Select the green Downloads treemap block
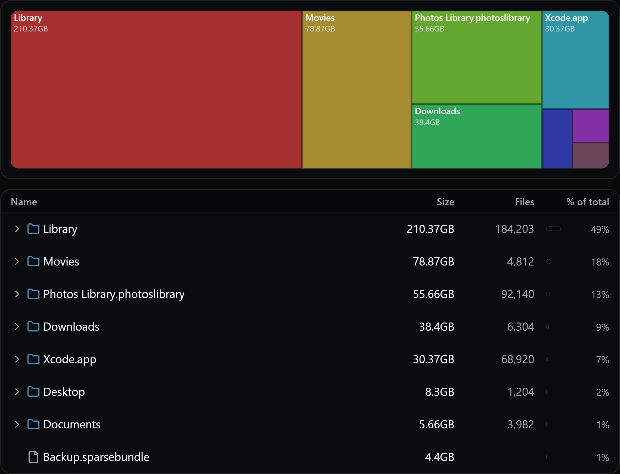 click(476, 137)
